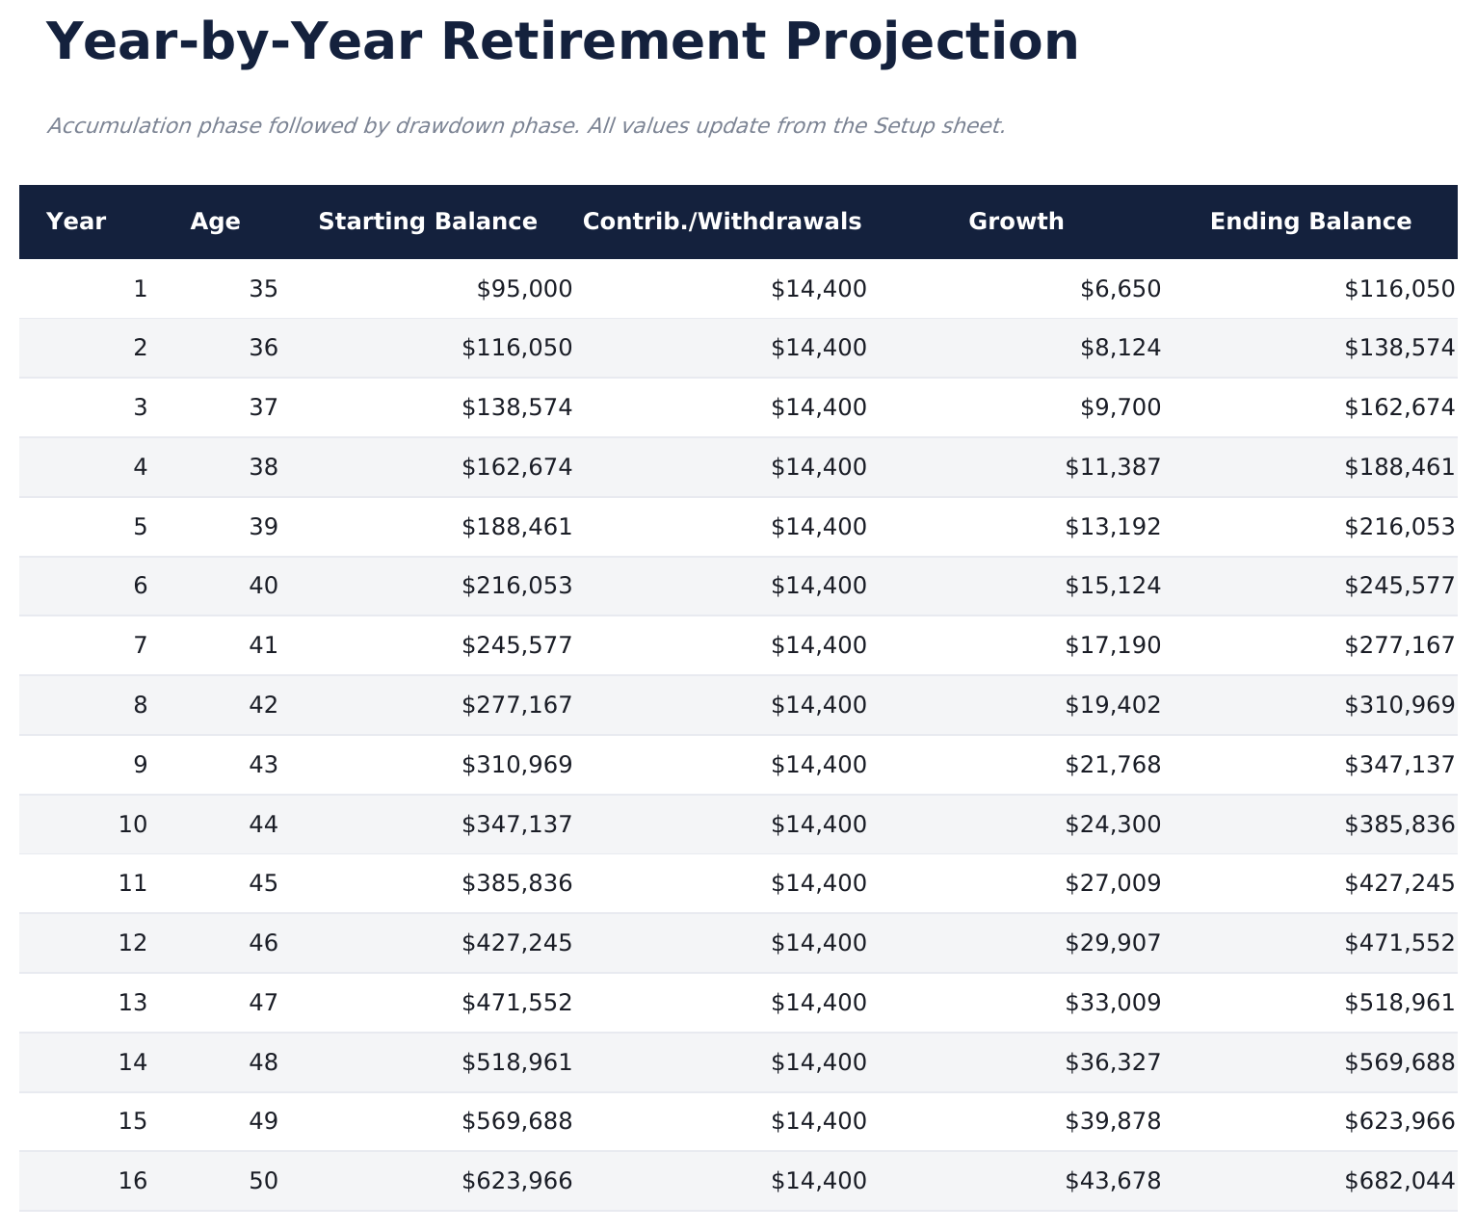Select year 10 cell
The width and height of the screenshot is (1477, 1231).
pyautogui.click(x=133, y=825)
